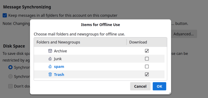
Task: Select the Archive folder row text
Action: tap(60, 51)
